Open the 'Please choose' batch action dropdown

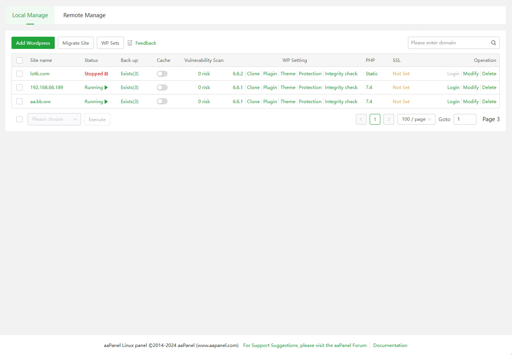pyautogui.click(x=54, y=119)
